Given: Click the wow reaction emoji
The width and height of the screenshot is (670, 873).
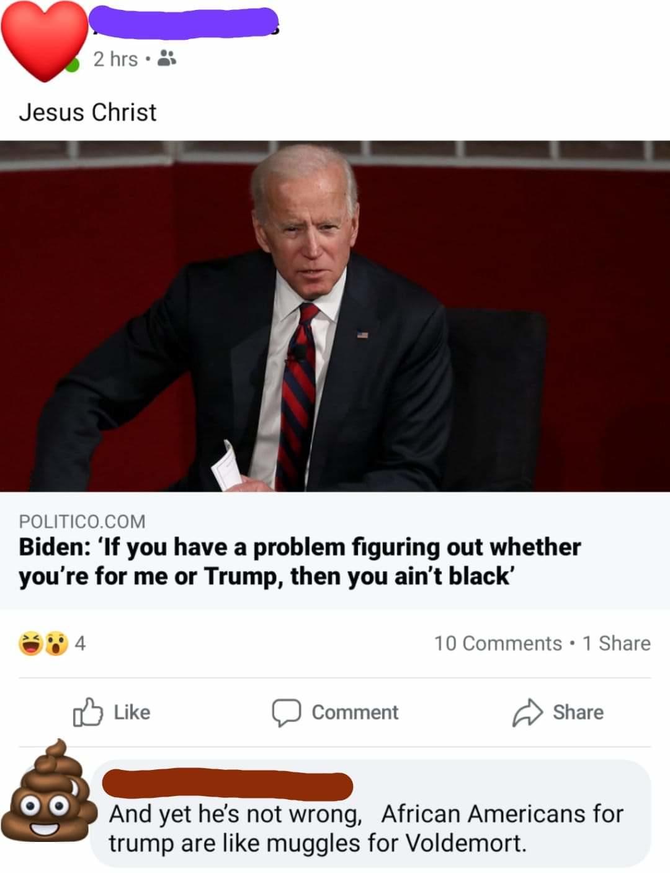Looking at the screenshot, I should coord(56,643).
